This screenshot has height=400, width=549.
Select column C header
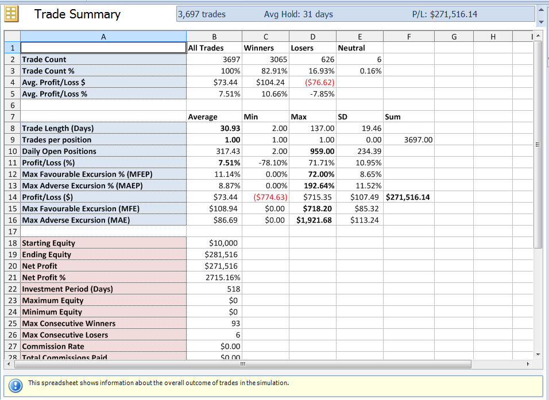(x=266, y=37)
